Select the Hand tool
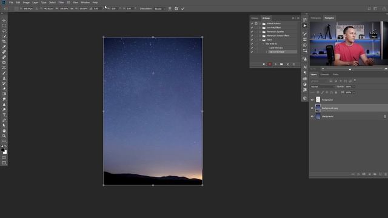This screenshot has width=388, height=218. (4, 131)
